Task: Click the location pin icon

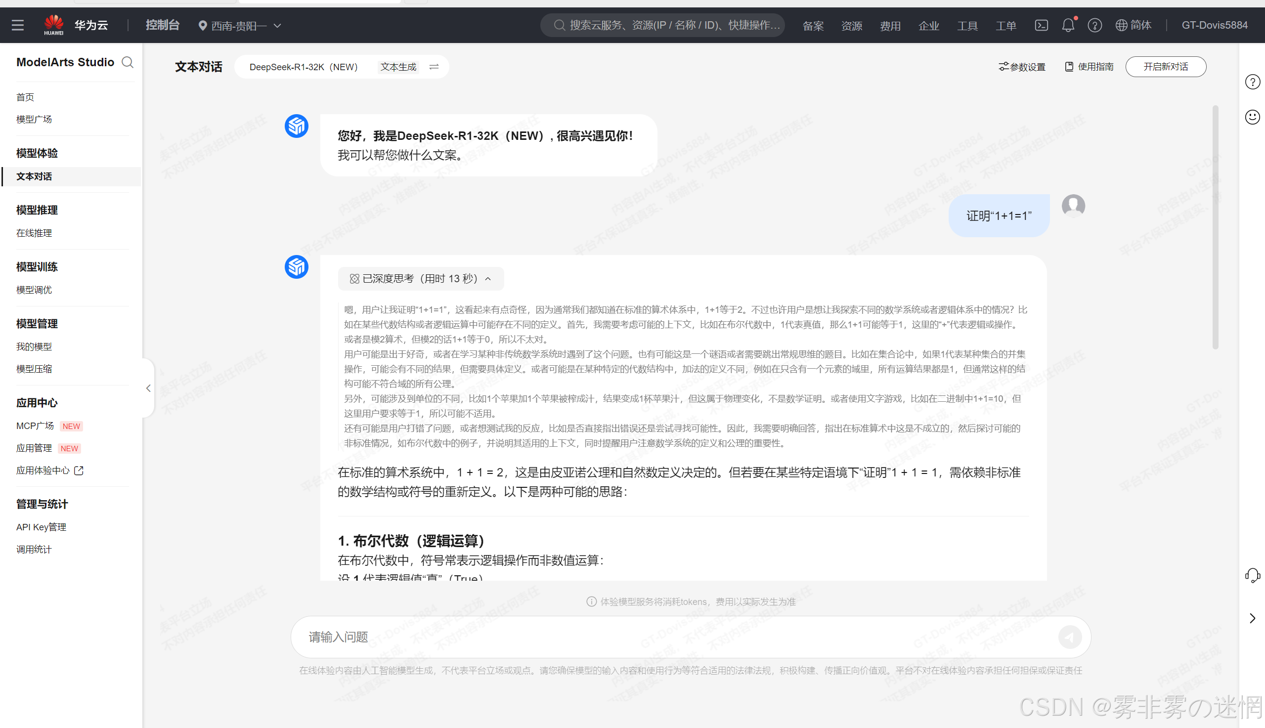Action: point(203,26)
